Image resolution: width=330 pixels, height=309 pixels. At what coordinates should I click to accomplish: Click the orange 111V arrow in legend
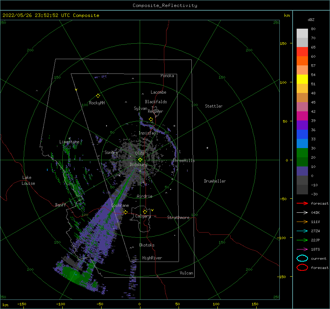pos(302,222)
